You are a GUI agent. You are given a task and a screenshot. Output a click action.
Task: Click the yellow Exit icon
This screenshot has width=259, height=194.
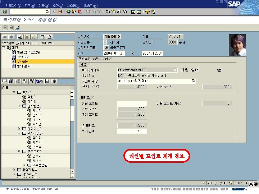click(x=74, y=11)
